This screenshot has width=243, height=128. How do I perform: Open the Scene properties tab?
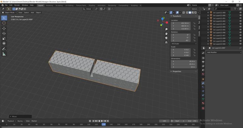point(203,70)
